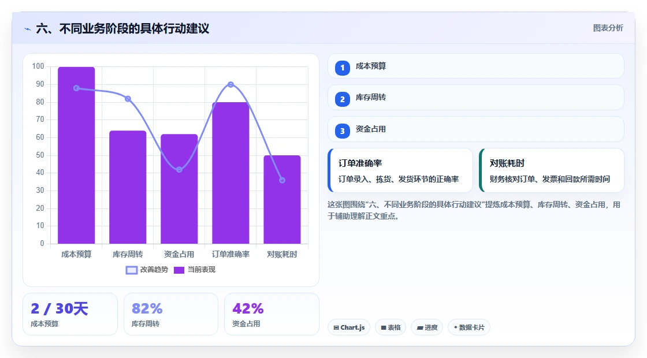Click the text 财务核对订单、发票和回款所需时间
Viewport: 647px width, 358px height.
coord(550,179)
